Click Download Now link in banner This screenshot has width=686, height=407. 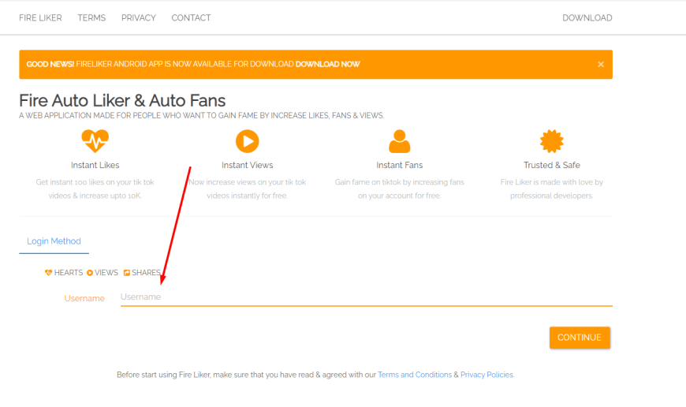point(328,65)
